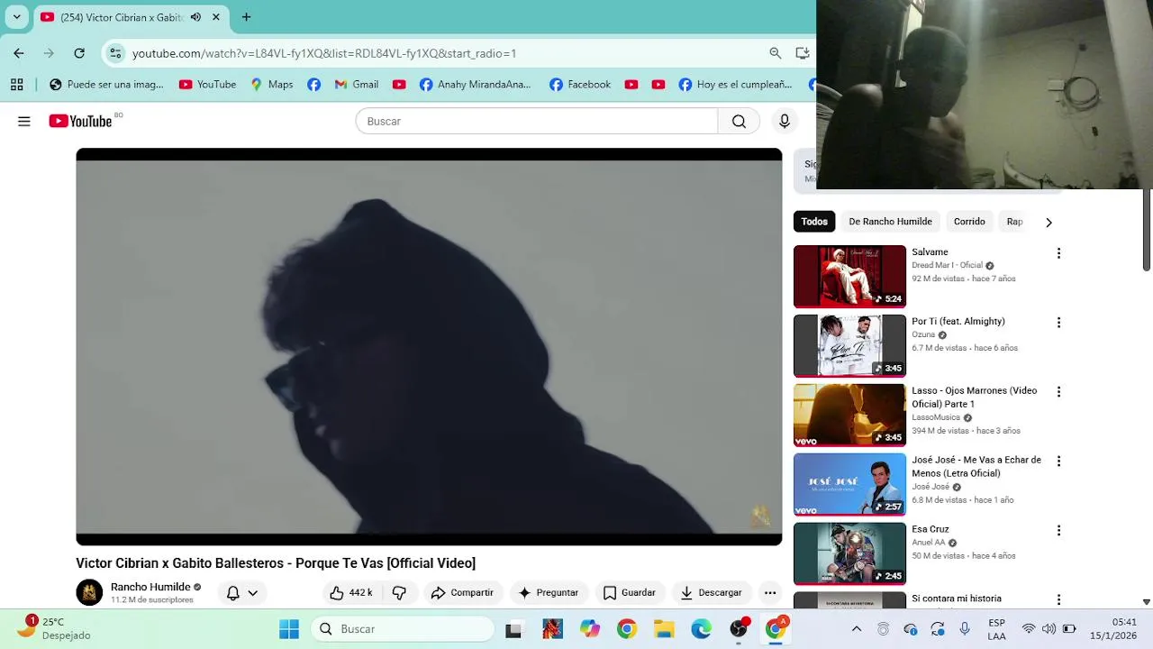
Task: Like the video with 442 k likes
Action: click(x=351, y=592)
